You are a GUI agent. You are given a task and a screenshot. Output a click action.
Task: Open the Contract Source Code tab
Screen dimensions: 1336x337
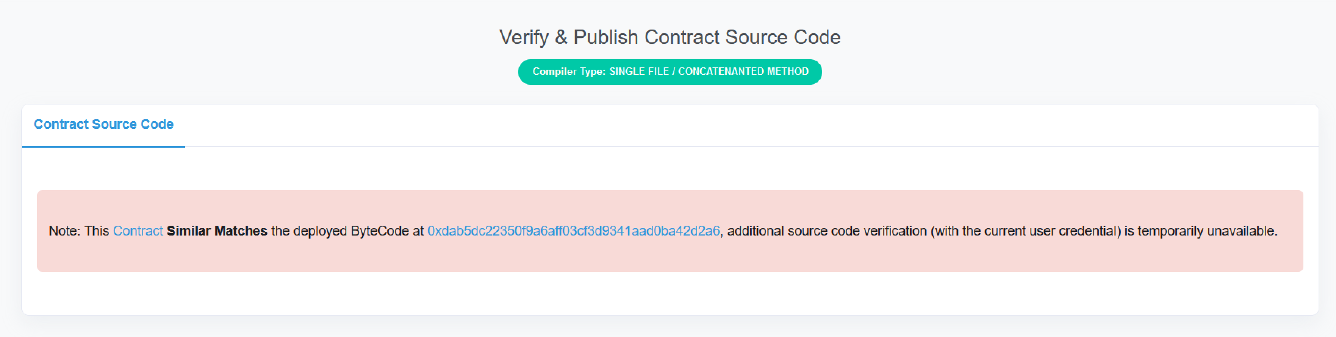[x=103, y=125]
